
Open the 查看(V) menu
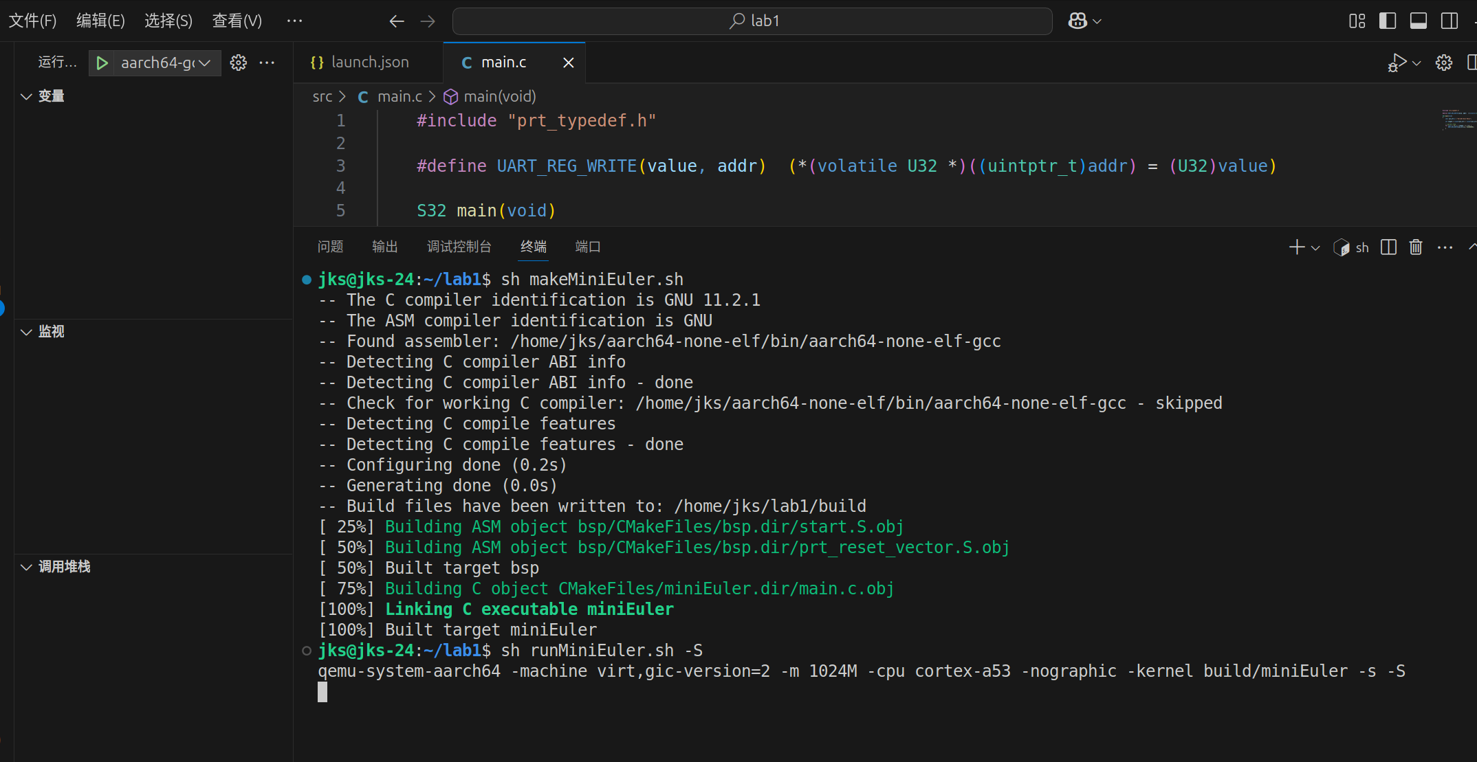pos(237,21)
